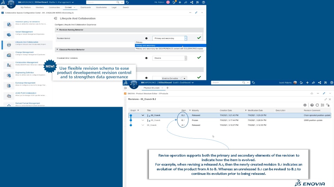
Task: Click the list view icon in Revisions toolbar
Action: click(x=323, y=105)
